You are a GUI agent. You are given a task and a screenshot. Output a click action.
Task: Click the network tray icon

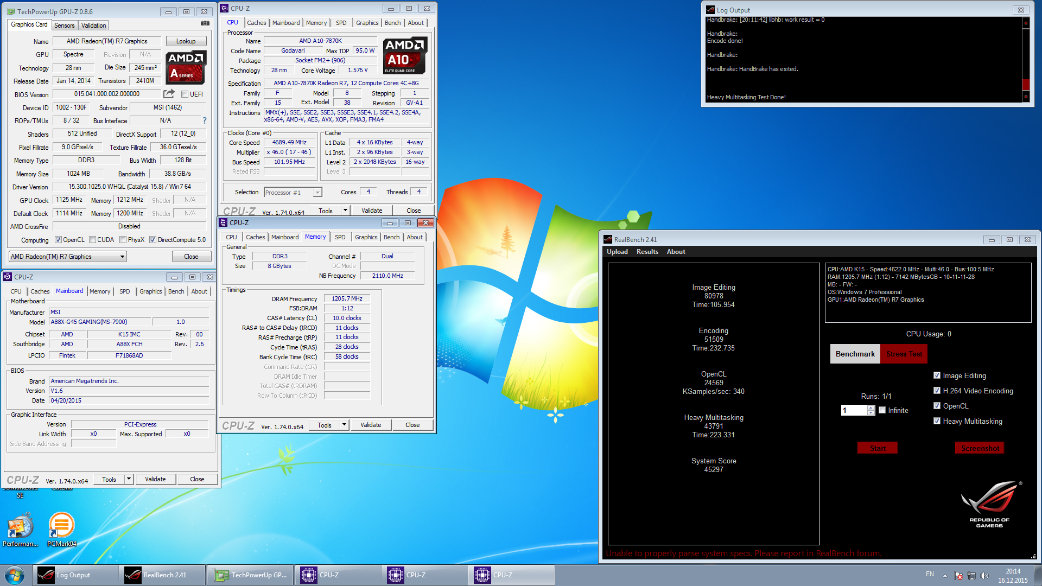click(x=971, y=576)
